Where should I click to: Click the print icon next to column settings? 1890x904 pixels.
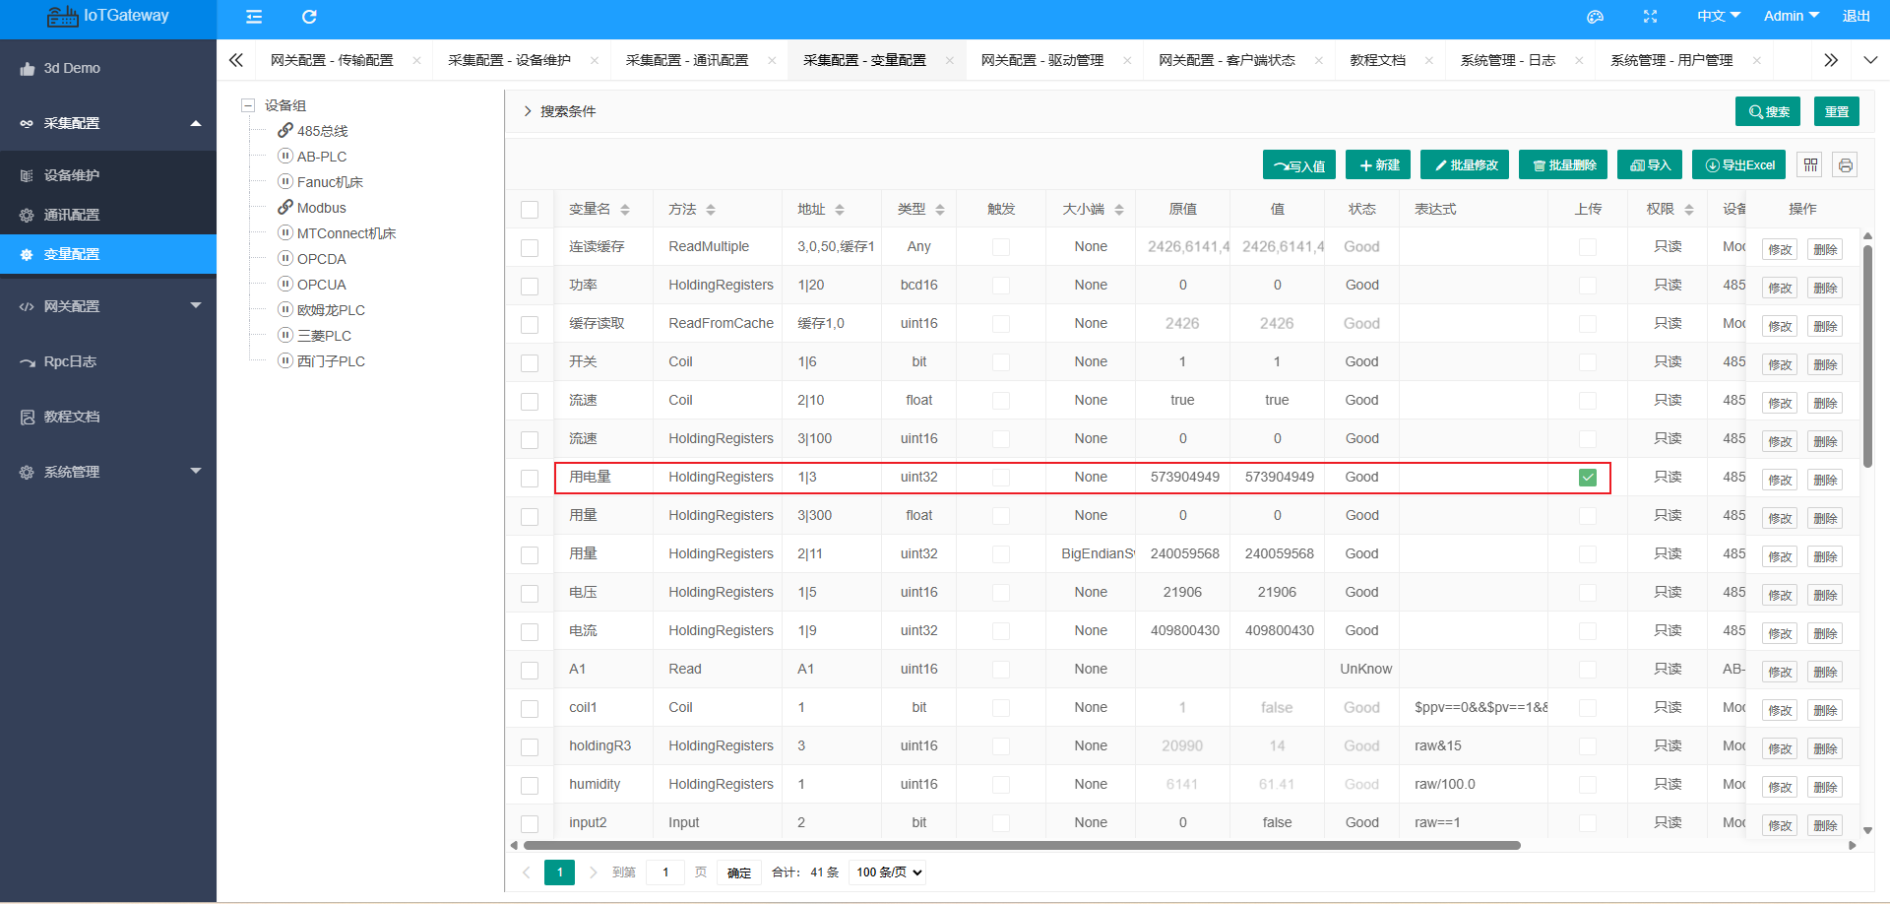tap(1846, 164)
